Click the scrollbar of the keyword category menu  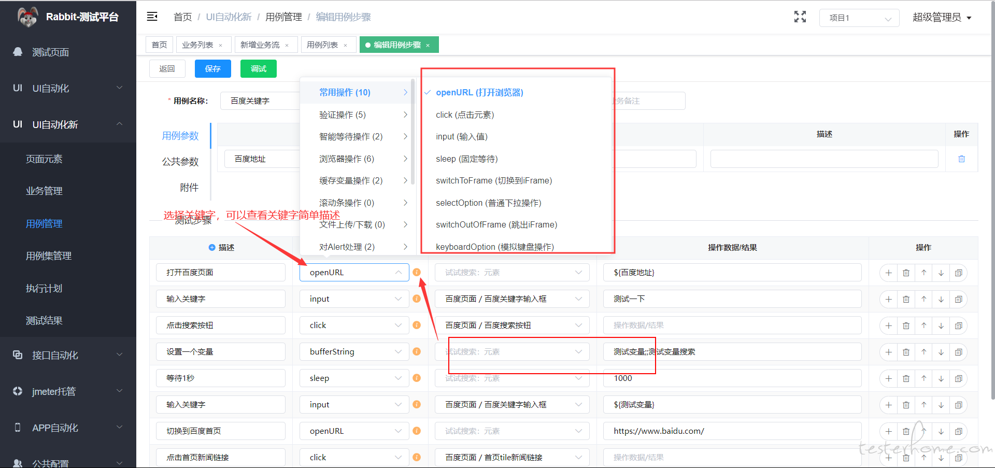[x=413, y=132]
